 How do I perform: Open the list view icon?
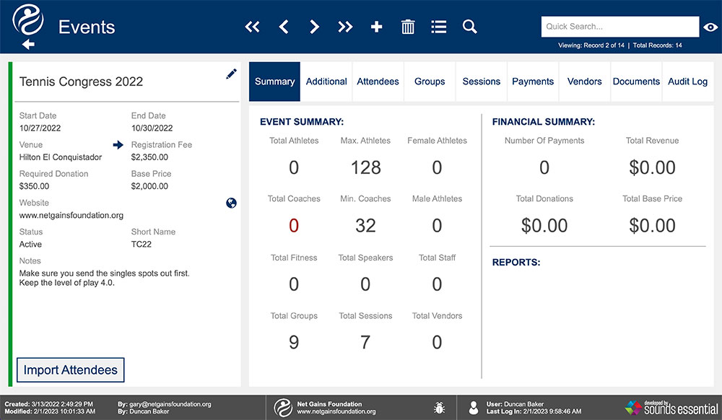[438, 27]
